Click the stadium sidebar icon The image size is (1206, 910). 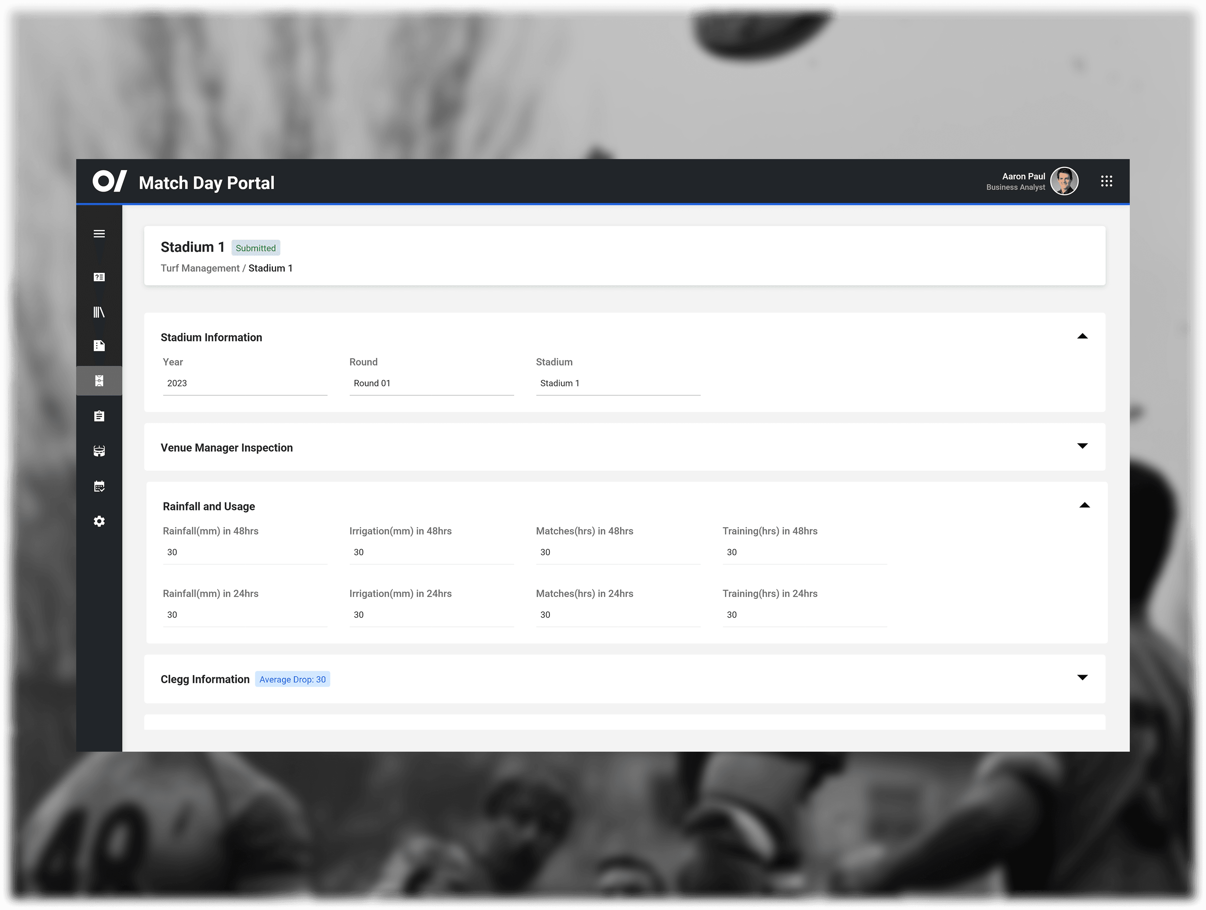pyautogui.click(x=99, y=451)
